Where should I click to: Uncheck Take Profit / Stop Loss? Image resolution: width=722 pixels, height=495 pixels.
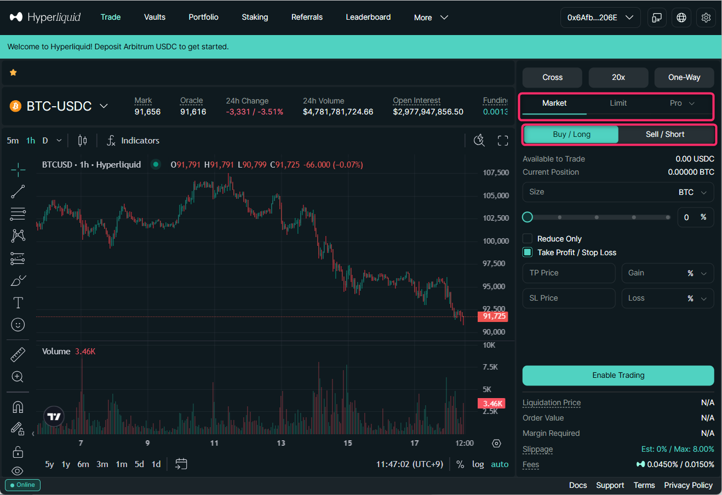tap(528, 252)
